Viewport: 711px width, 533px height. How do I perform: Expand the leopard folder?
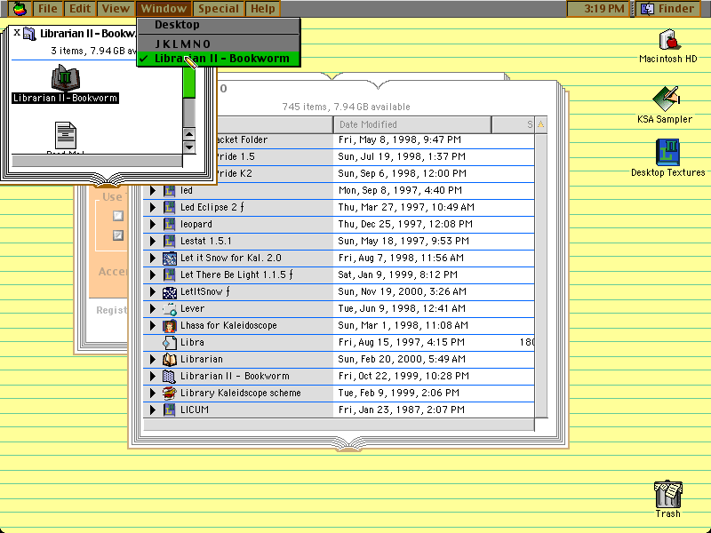[x=153, y=224]
